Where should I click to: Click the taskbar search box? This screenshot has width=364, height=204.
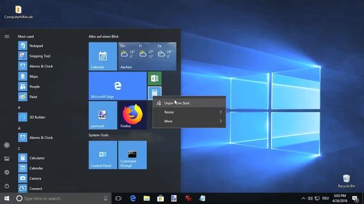[x=62, y=198]
